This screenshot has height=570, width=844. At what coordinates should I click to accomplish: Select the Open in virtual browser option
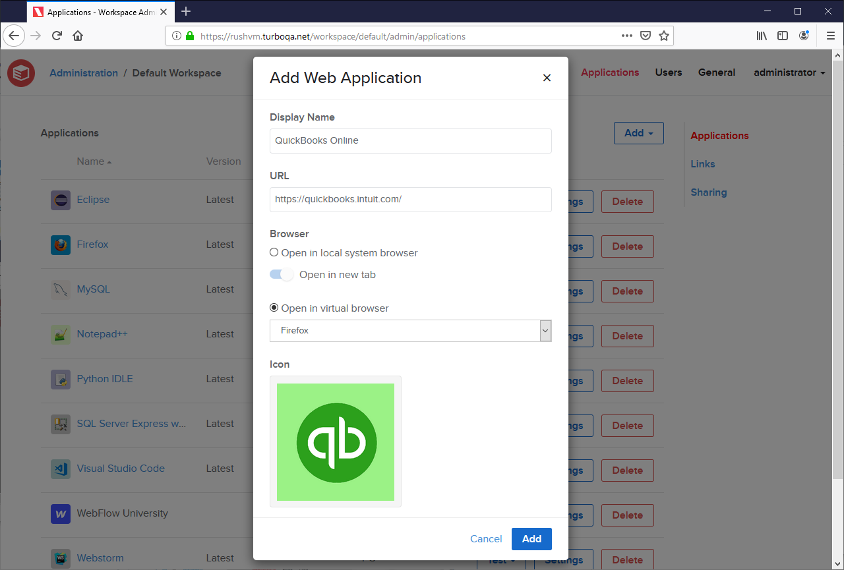274,307
